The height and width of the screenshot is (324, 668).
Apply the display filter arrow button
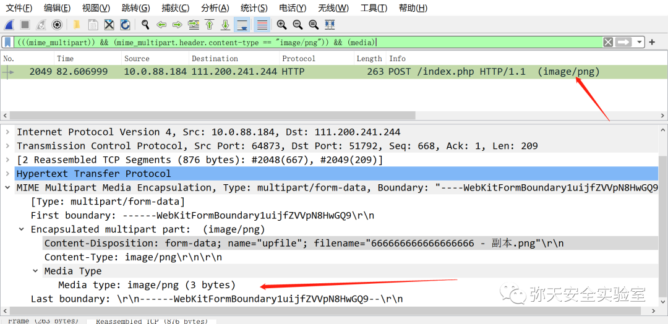[623, 42]
